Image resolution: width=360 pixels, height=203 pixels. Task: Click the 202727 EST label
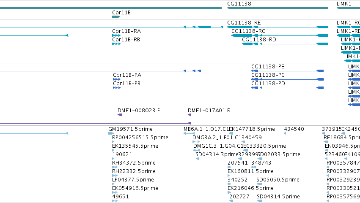[x=239, y=197]
